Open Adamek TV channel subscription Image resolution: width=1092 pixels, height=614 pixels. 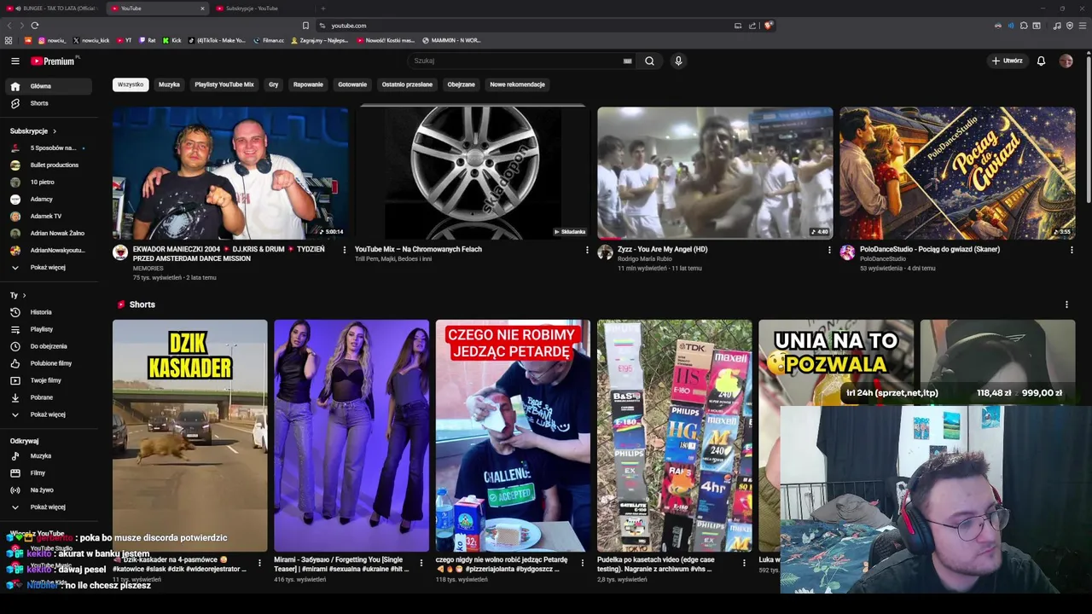[49, 216]
